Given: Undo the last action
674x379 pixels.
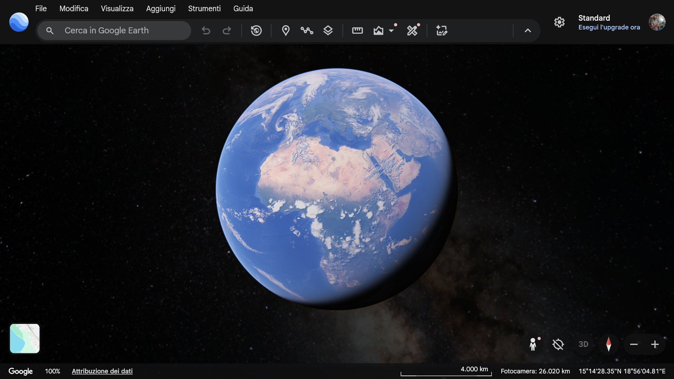Looking at the screenshot, I should coord(206,31).
